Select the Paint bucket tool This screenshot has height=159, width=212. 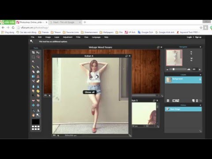(38, 72)
